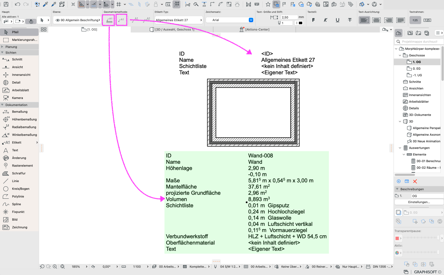
Task: Toggle the grid snap icon
Action: [x=119, y=4]
